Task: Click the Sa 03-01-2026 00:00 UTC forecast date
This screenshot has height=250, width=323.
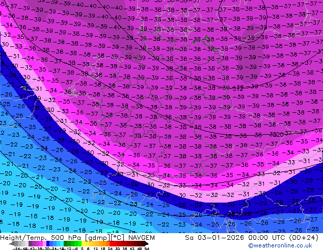Action: [235, 238]
